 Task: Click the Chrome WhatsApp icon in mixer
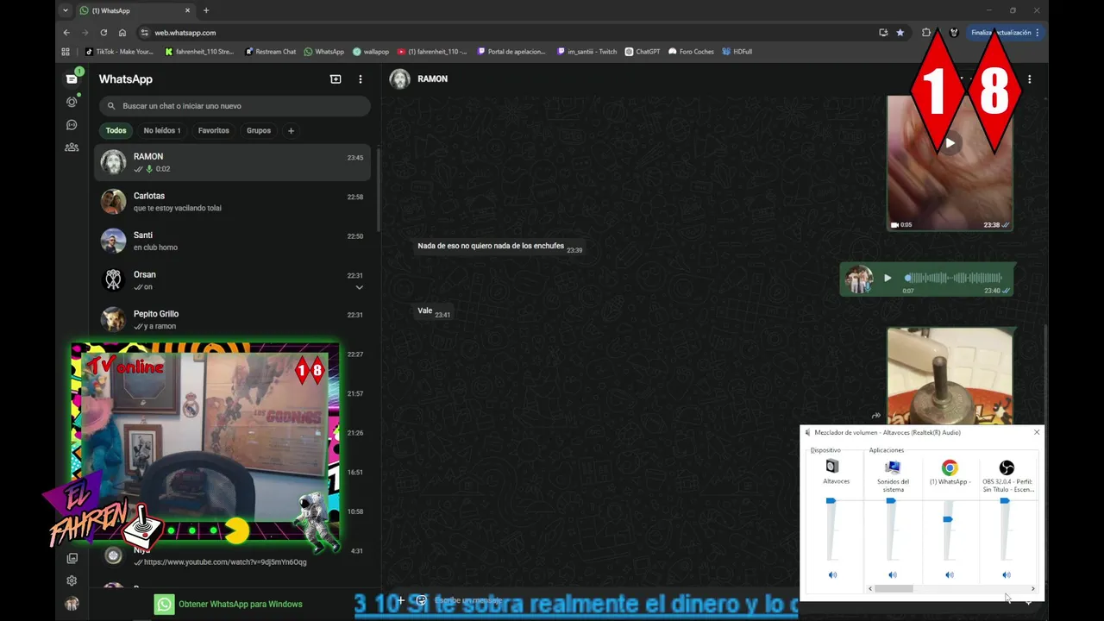point(950,467)
